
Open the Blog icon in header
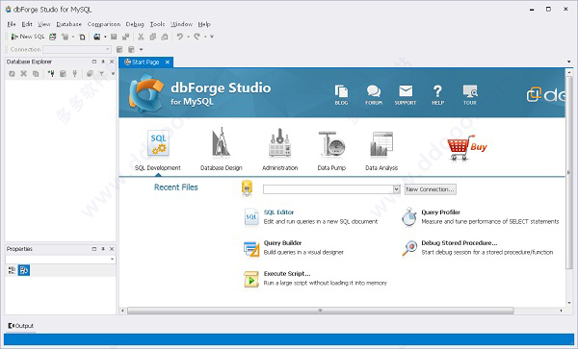coord(341,95)
